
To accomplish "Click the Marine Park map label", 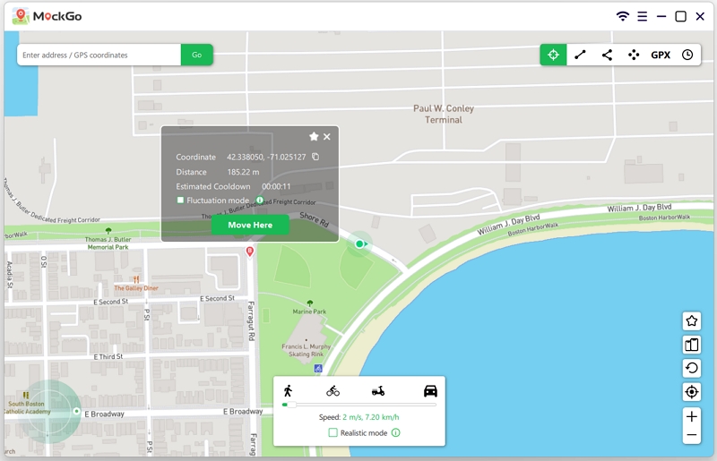I will 309,312.
